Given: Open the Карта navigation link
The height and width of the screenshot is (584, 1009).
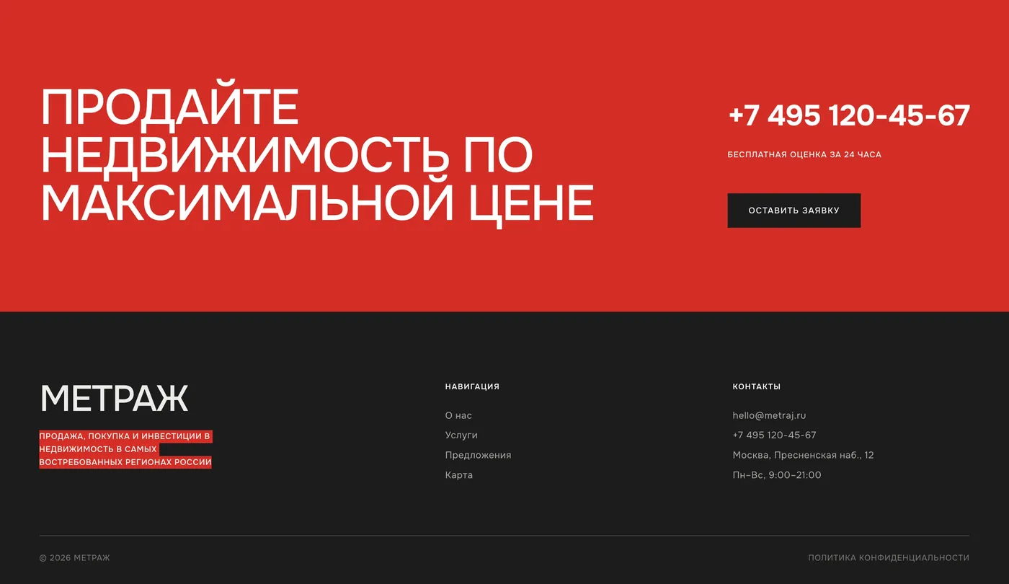Looking at the screenshot, I should point(459,475).
